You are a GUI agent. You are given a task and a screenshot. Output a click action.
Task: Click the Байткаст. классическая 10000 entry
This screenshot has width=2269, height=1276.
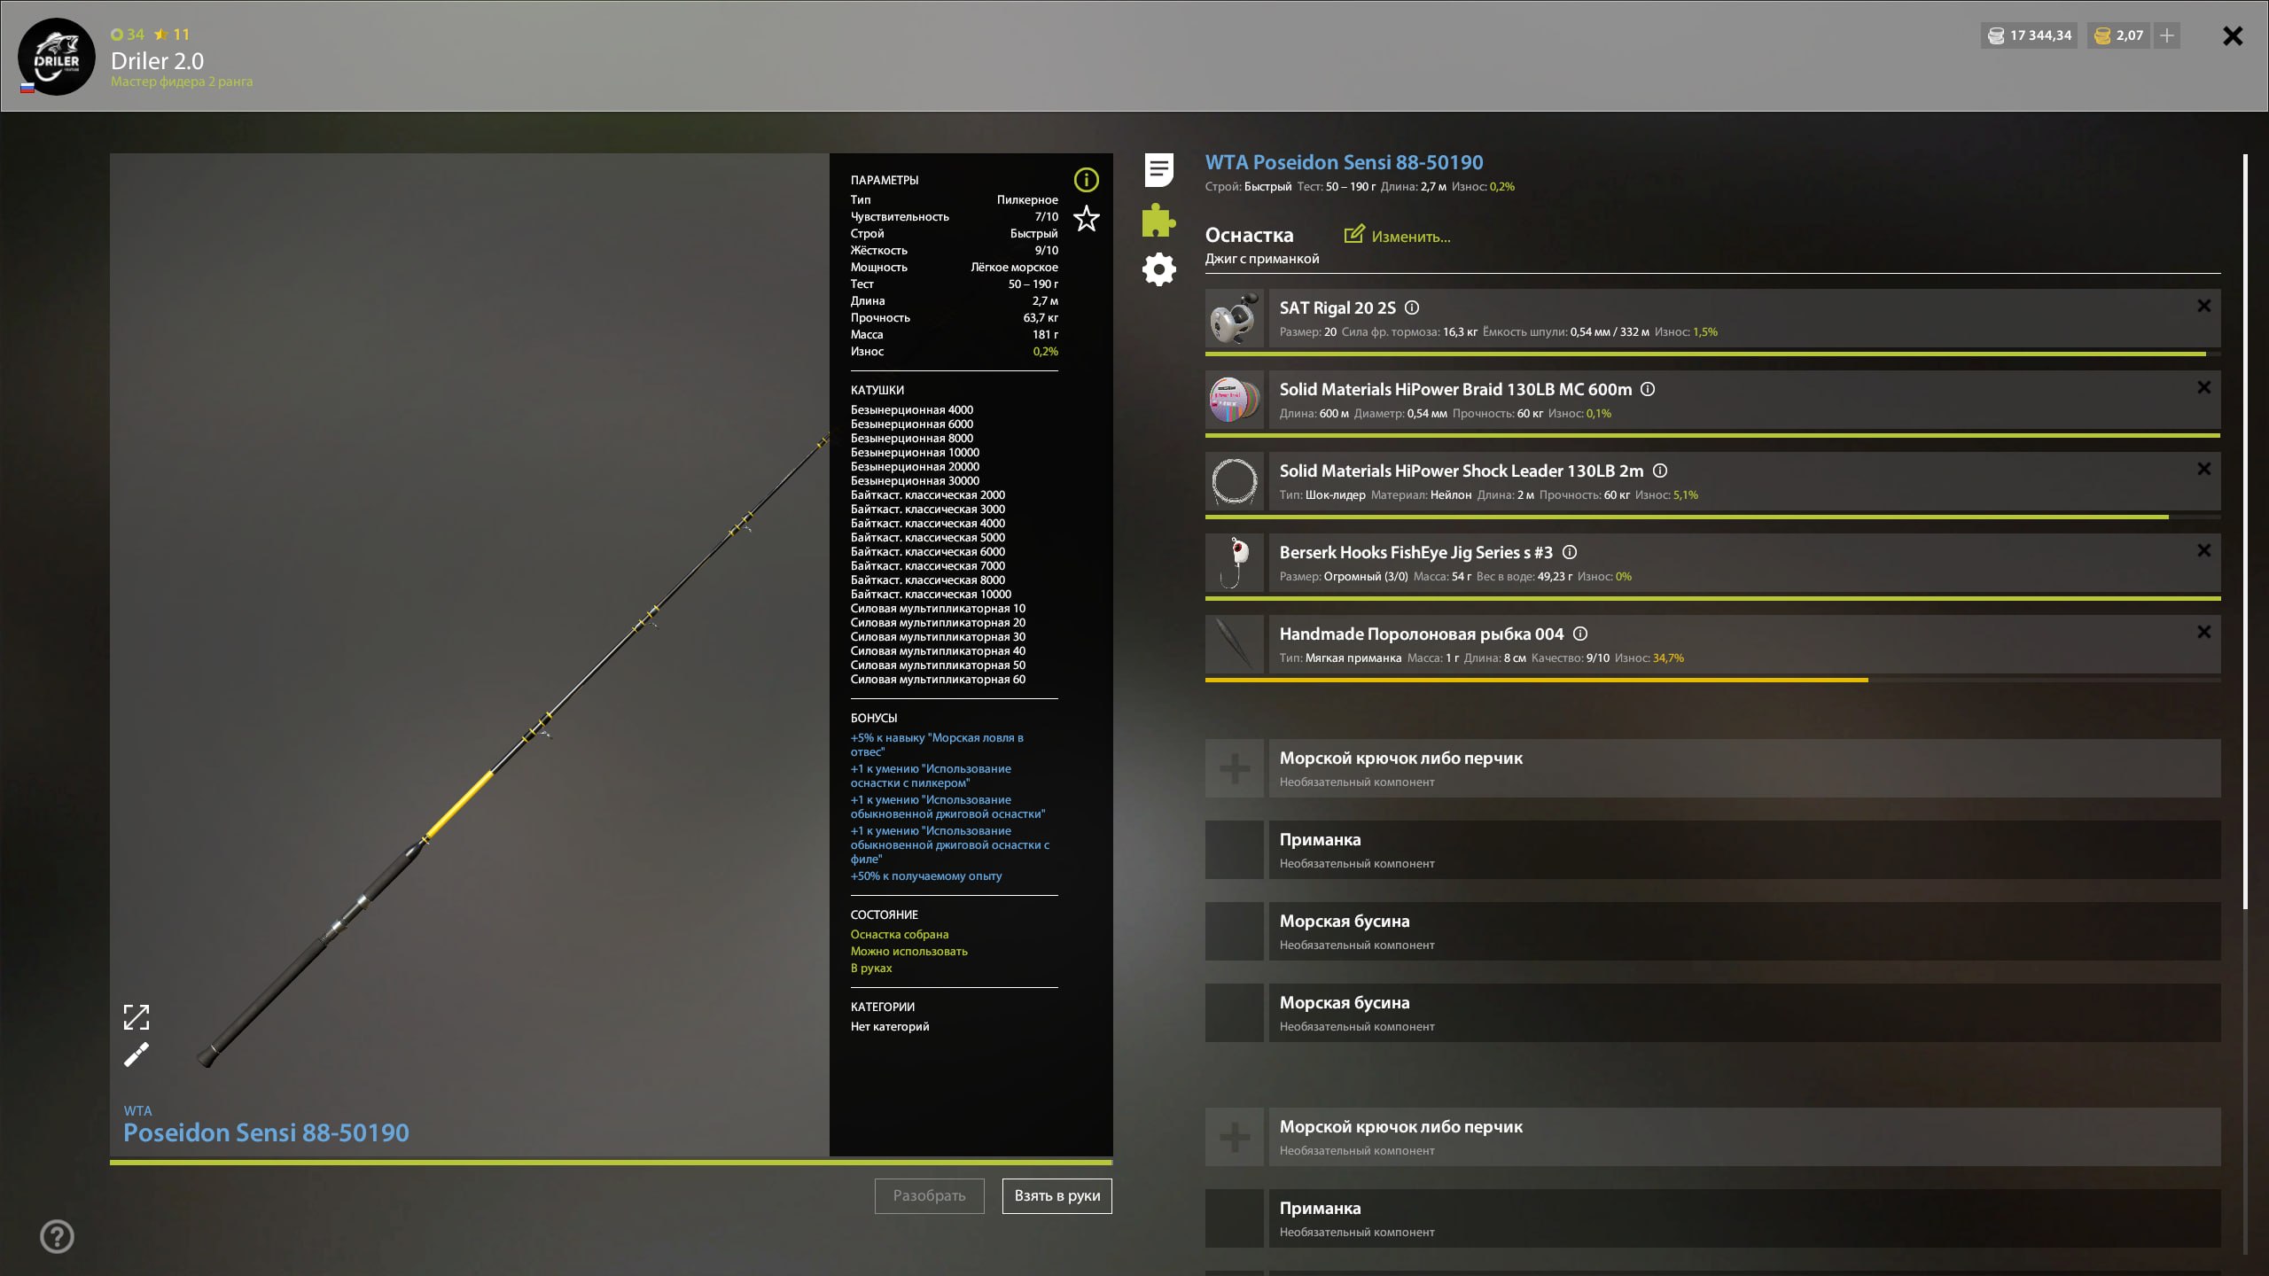tap(931, 594)
